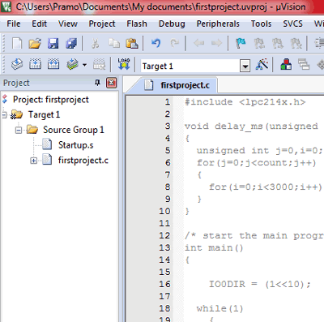Screen dimensions: 324x322
Task: Rebuild all target files icon
Action: [53, 65]
